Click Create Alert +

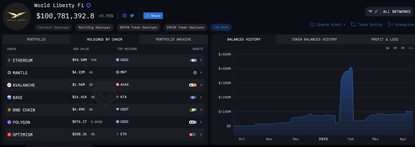[x=328, y=24]
